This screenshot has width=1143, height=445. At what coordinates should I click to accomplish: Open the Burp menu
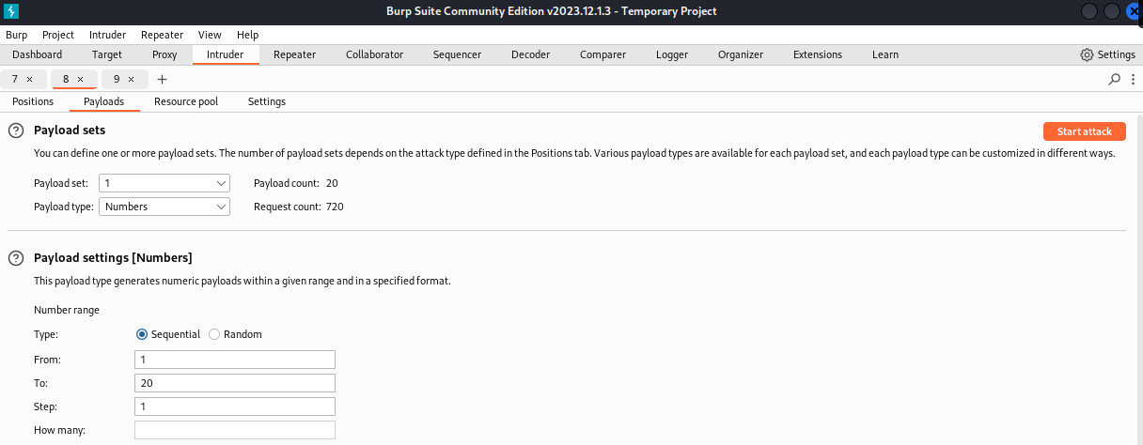coord(16,35)
